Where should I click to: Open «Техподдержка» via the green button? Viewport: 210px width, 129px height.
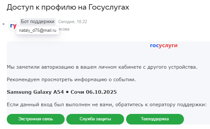(155, 119)
